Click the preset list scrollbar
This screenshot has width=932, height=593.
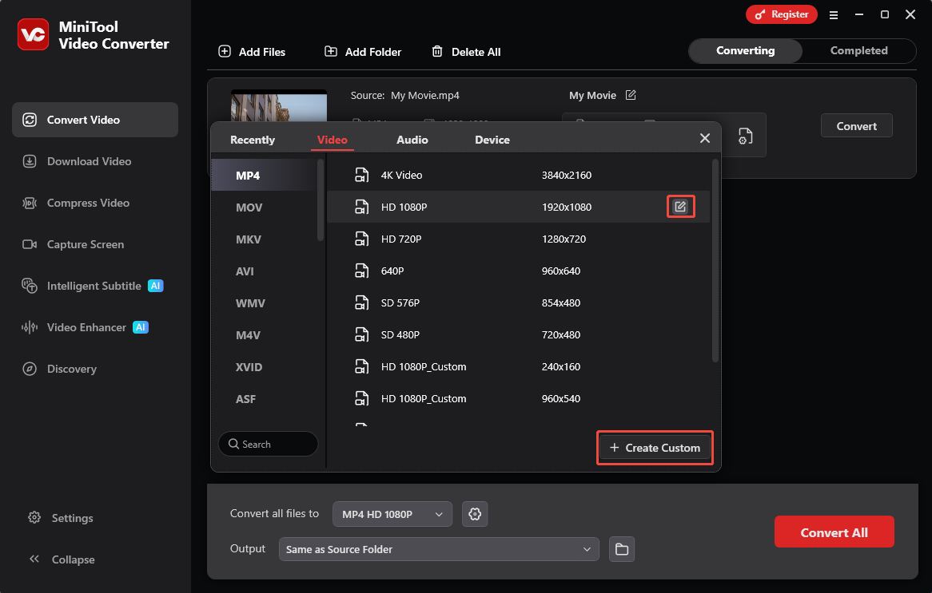(x=715, y=260)
